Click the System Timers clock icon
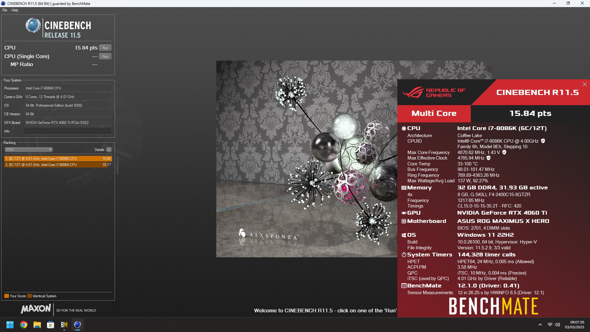Screen dimensions: 590x332 point(404,255)
